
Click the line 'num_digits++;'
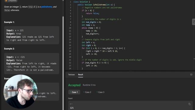93,34
